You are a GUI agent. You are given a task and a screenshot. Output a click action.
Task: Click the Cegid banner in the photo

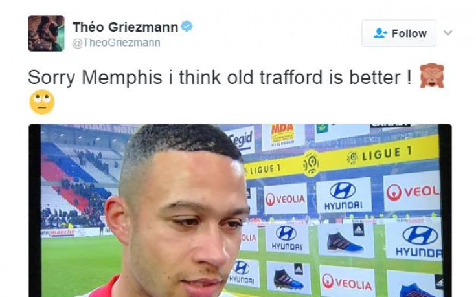241,140
